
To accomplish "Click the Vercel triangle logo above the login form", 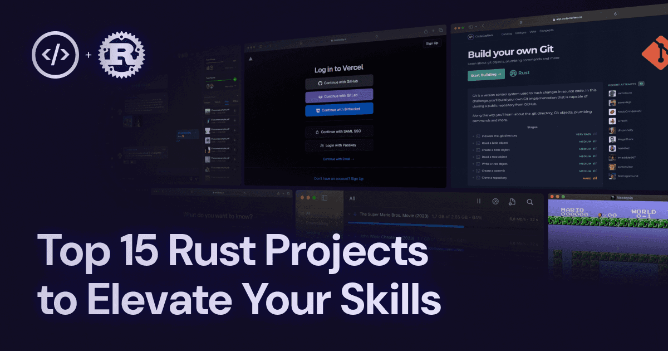I will (x=250, y=58).
